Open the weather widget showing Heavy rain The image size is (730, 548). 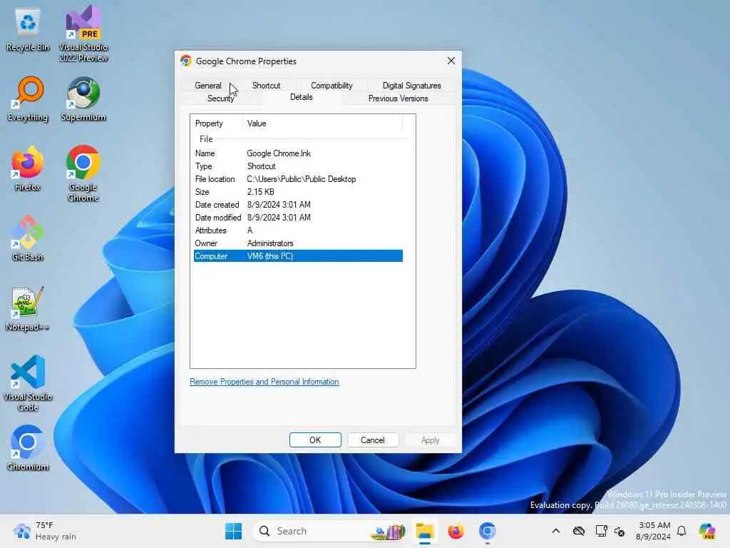coord(44,531)
